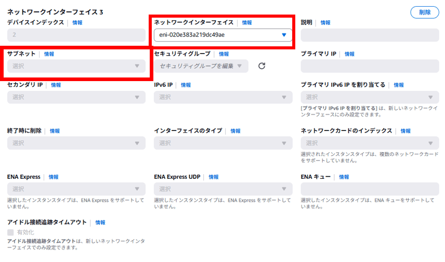
Task: Open the ENA Express dropdown
Action: [x=76, y=189]
